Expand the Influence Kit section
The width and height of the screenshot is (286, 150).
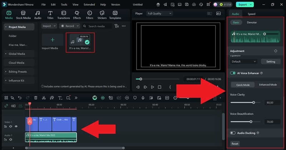[6, 81]
